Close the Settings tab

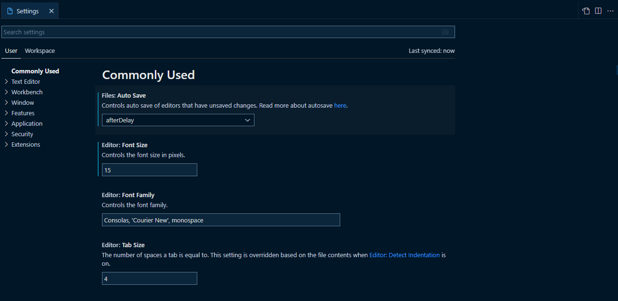point(51,11)
